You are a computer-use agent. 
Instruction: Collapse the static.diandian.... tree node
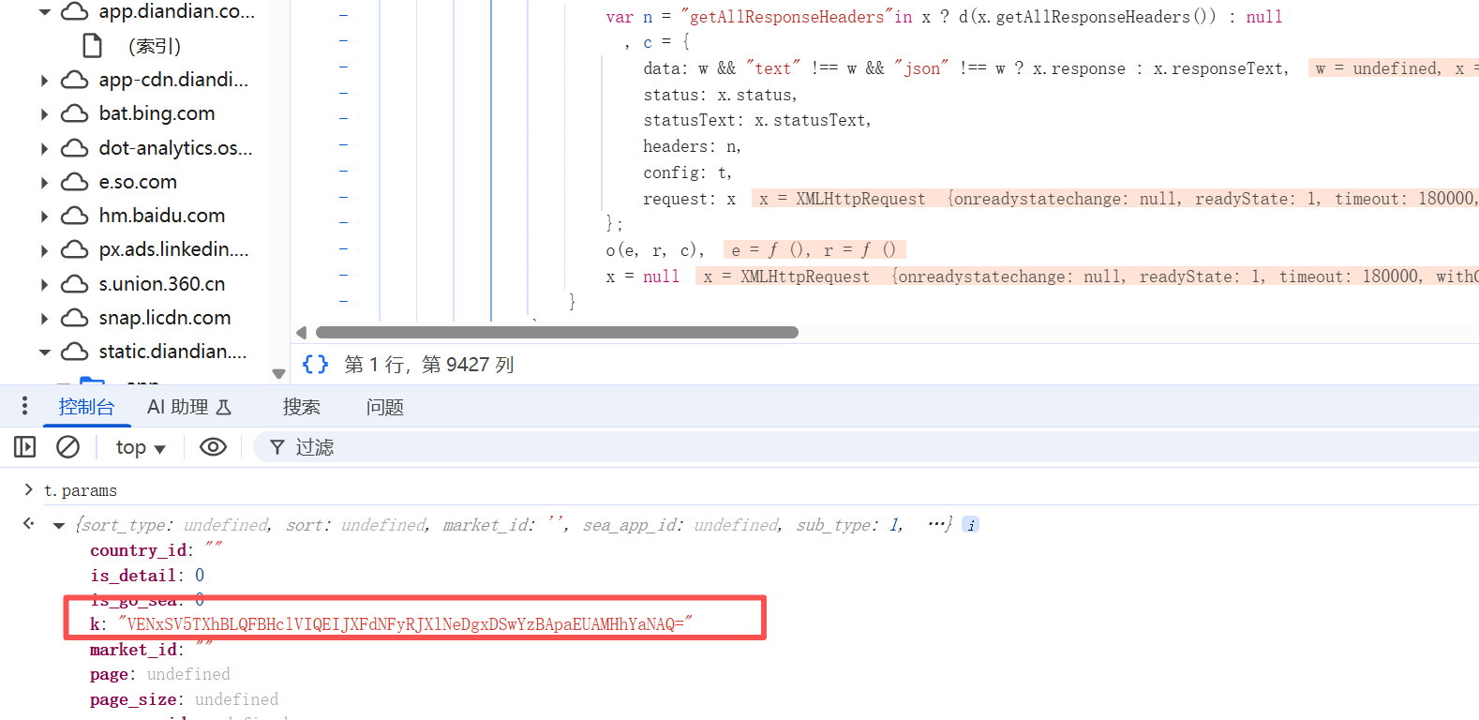point(44,352)
